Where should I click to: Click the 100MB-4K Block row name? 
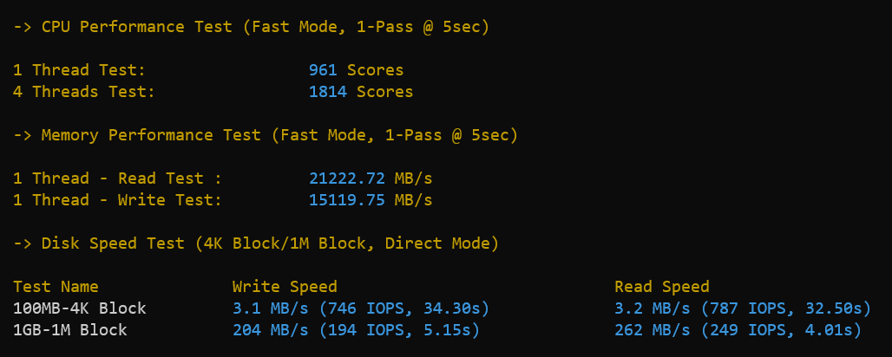click(x=80, y=308)
